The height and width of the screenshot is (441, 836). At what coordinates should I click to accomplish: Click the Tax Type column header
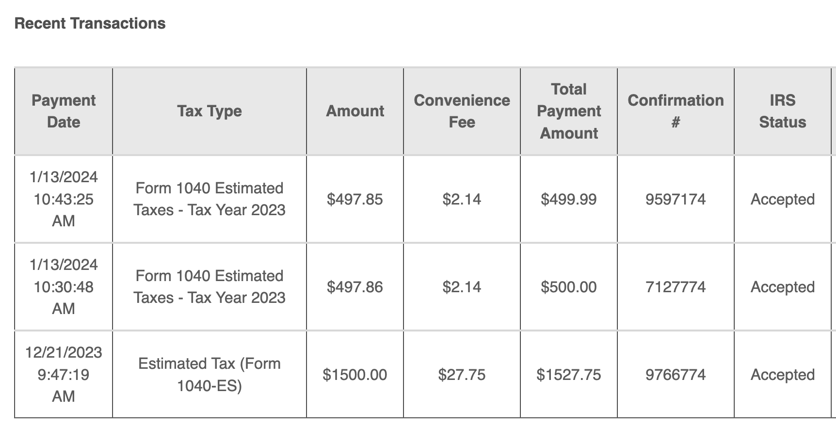[x=209, y=111]
